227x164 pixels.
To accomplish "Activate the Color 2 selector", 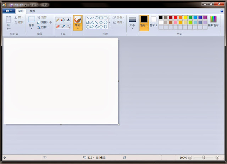I will (x=154, y=21).
